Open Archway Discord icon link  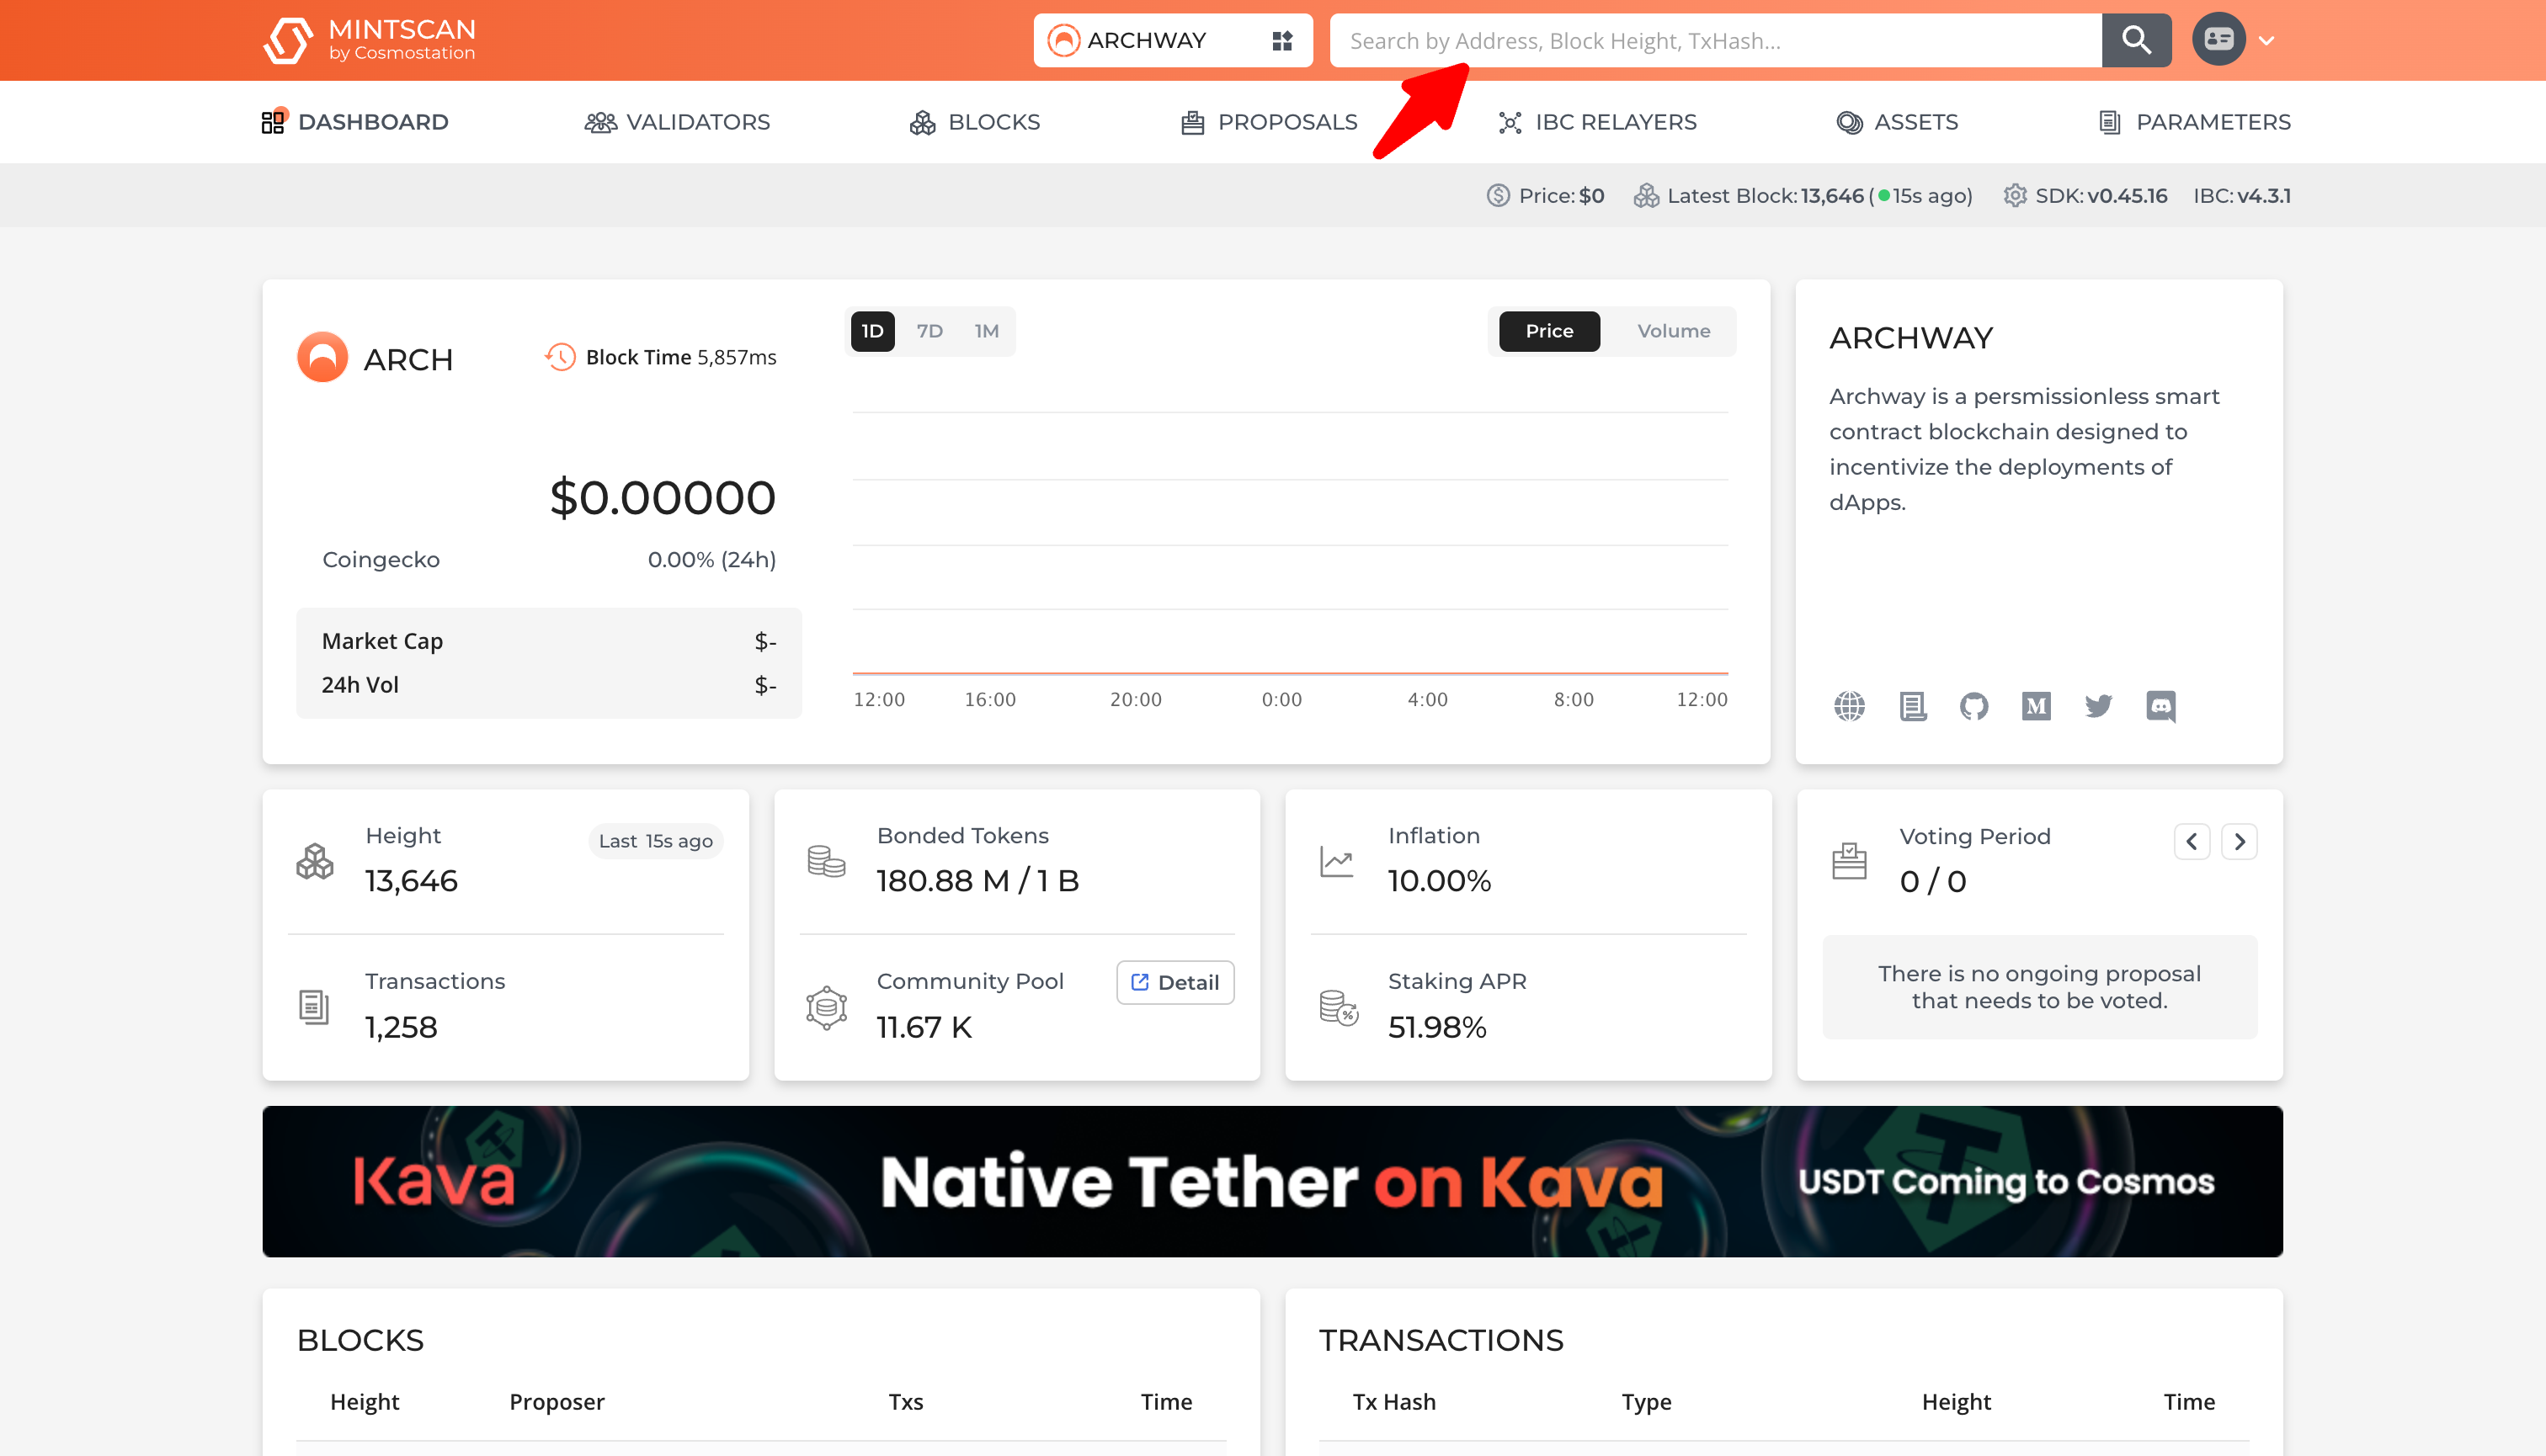coord(2160,706)
